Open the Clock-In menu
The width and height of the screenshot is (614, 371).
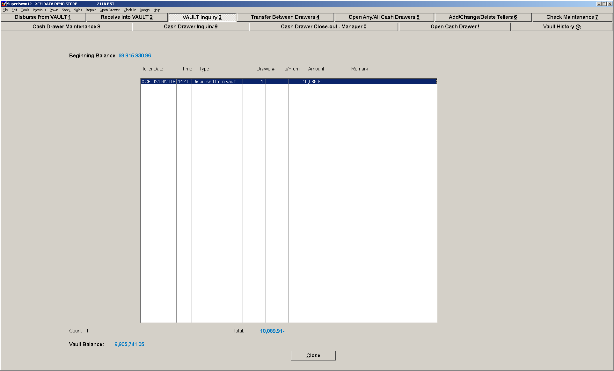click(130, 10)
